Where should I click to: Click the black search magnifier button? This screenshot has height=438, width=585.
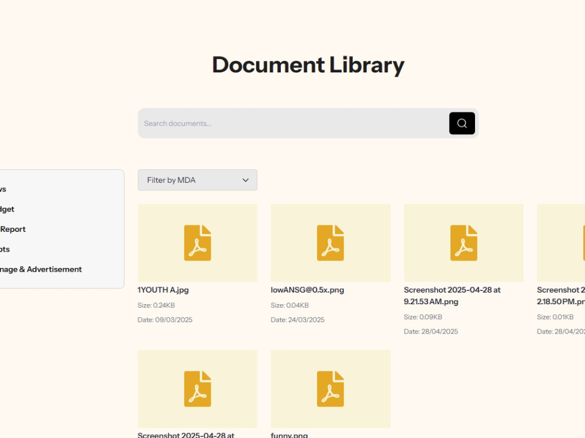tap(462, 123)
